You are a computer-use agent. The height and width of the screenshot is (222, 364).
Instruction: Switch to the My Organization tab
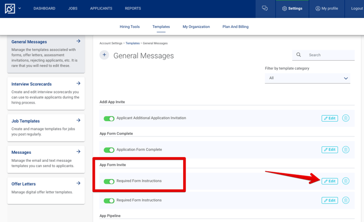[196, 26]
